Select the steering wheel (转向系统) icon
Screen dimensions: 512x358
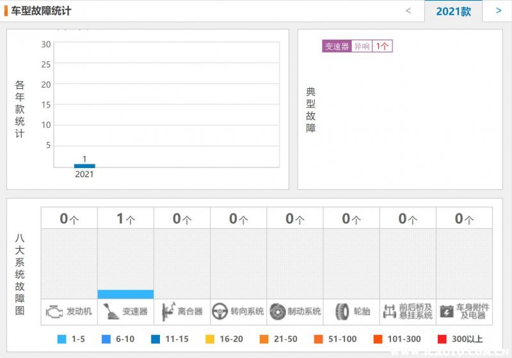click(x=220, y=311)
